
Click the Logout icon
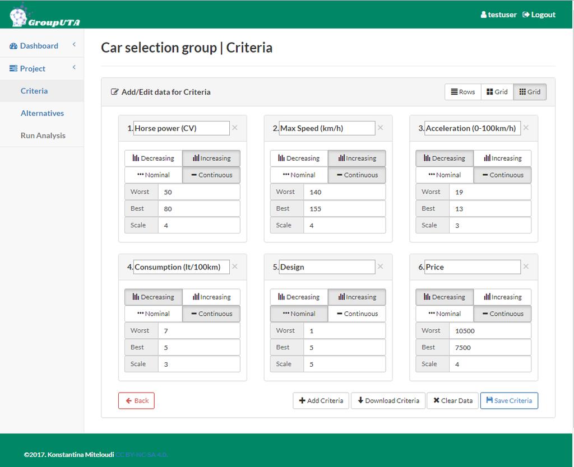coord(526,15)
